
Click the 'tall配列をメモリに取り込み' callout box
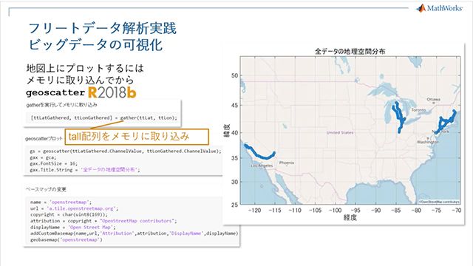coord(137,137)
